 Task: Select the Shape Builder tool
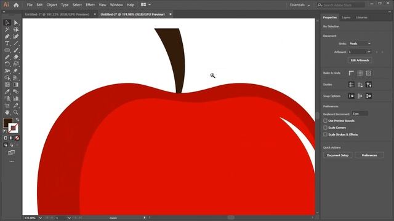tap(7, 78)
